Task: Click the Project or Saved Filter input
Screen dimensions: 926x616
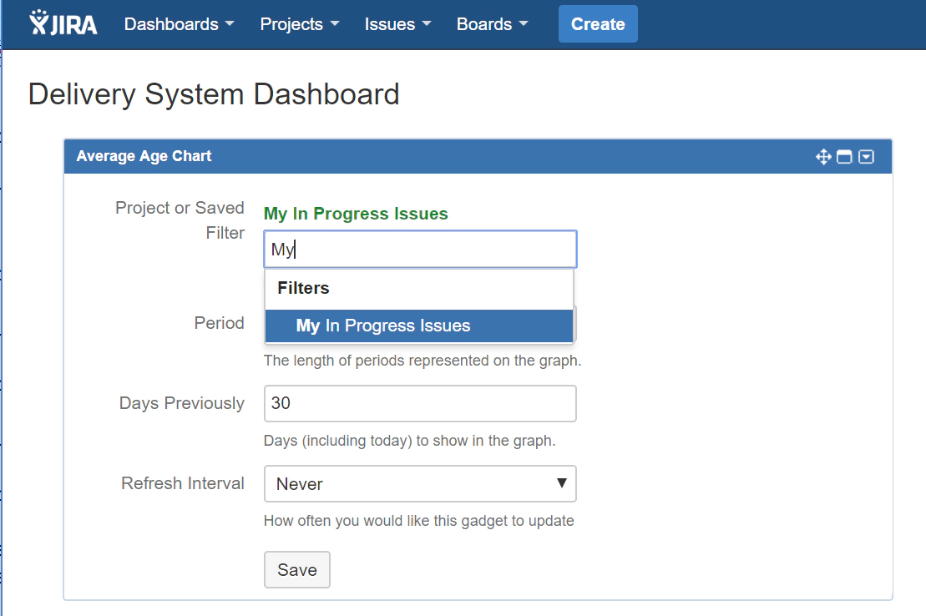Action: coord(420,249)
